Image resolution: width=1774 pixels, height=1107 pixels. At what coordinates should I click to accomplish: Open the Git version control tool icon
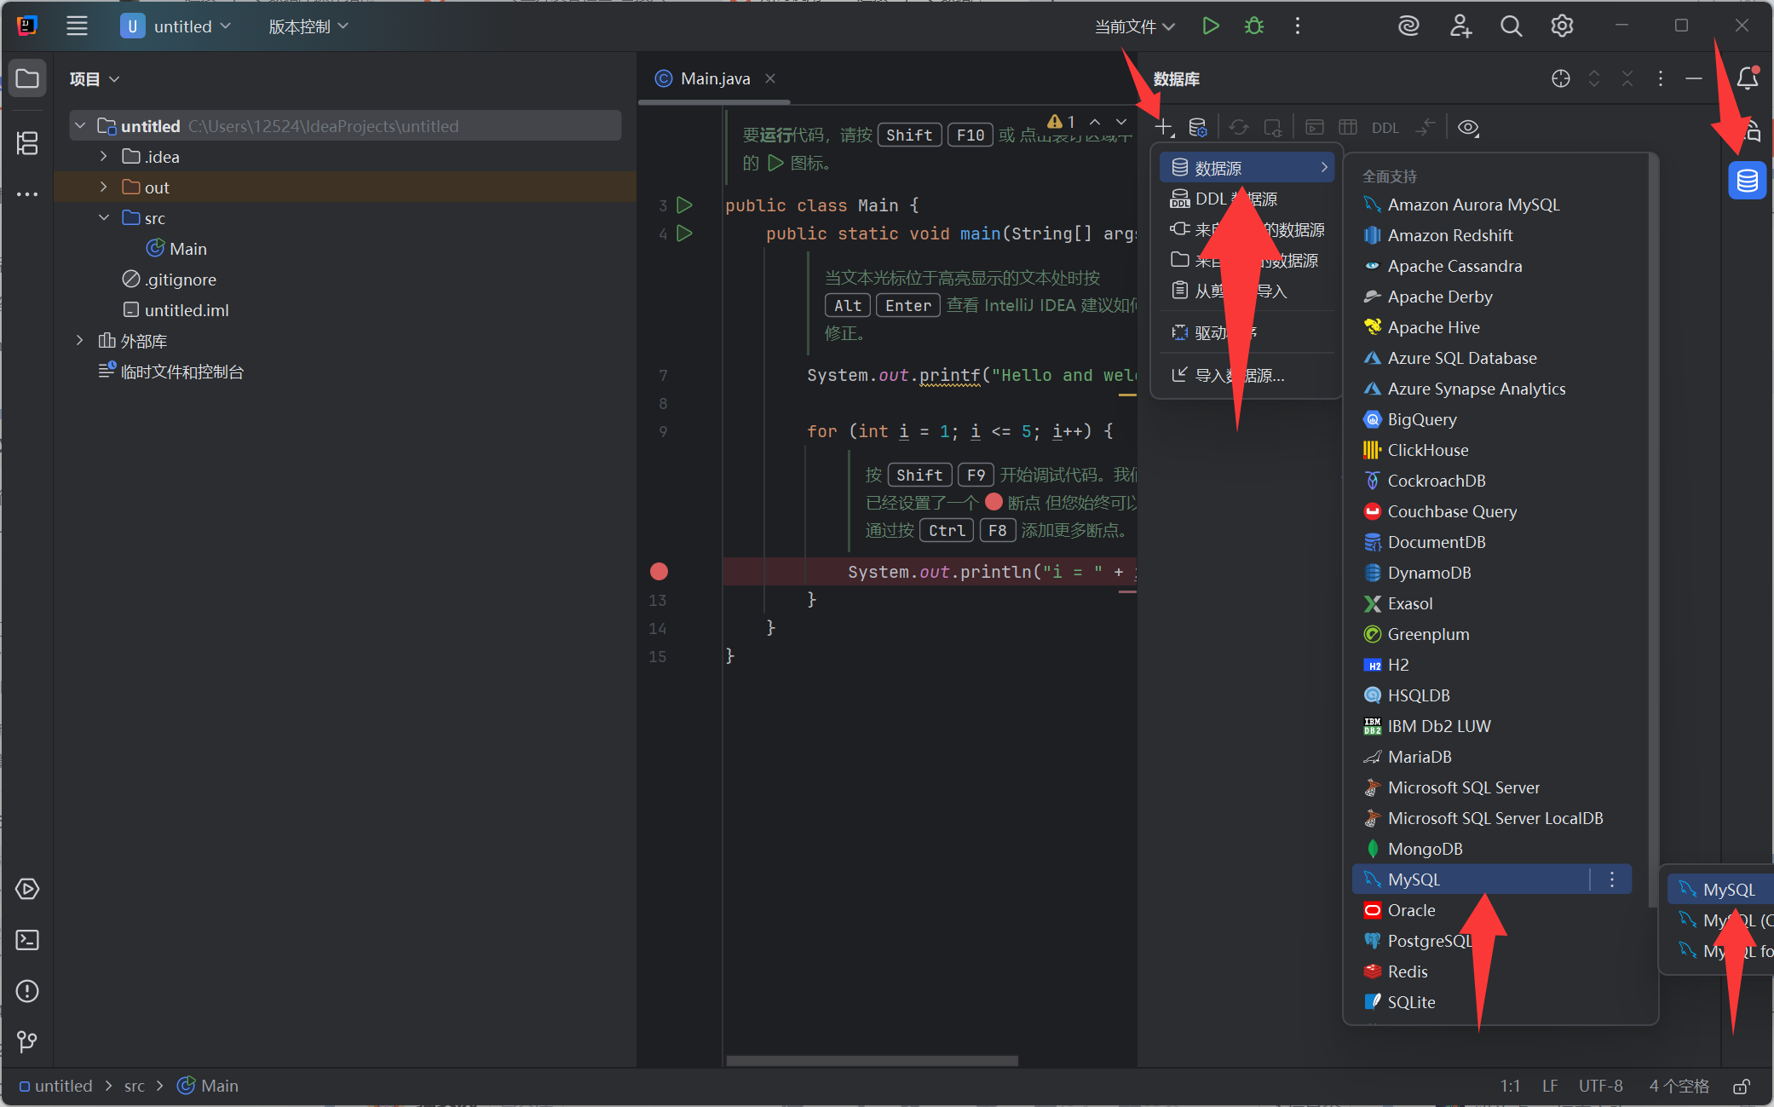pos(27,1041)
